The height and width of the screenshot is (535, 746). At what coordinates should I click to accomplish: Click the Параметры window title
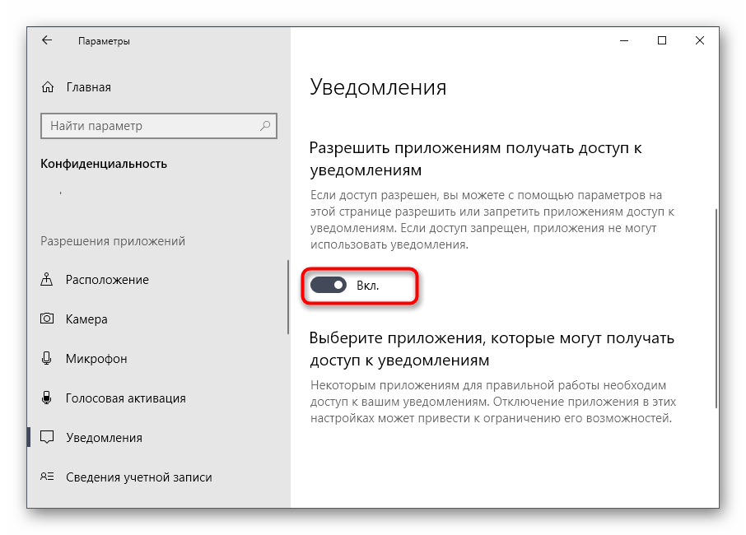104,41
